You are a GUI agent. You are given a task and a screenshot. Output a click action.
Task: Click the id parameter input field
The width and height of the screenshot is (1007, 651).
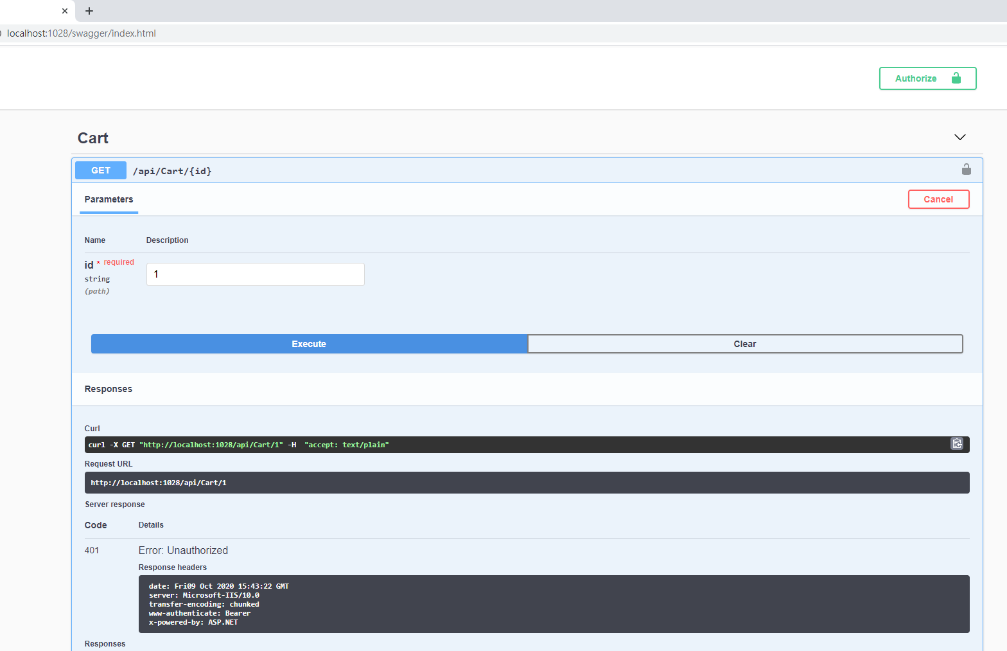point(256,274)
